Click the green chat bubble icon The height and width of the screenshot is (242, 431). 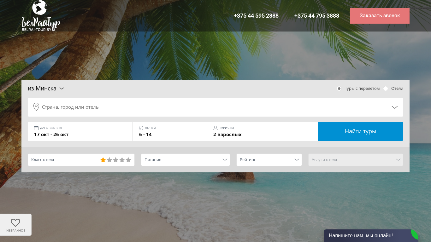tap(415, 234)
